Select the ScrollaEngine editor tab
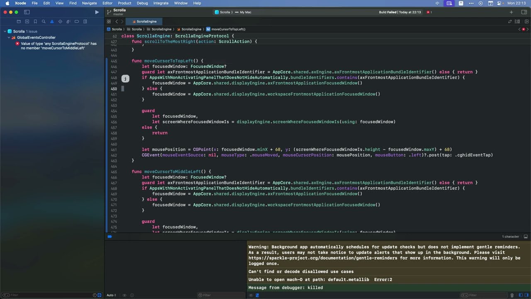 [144, 22]
